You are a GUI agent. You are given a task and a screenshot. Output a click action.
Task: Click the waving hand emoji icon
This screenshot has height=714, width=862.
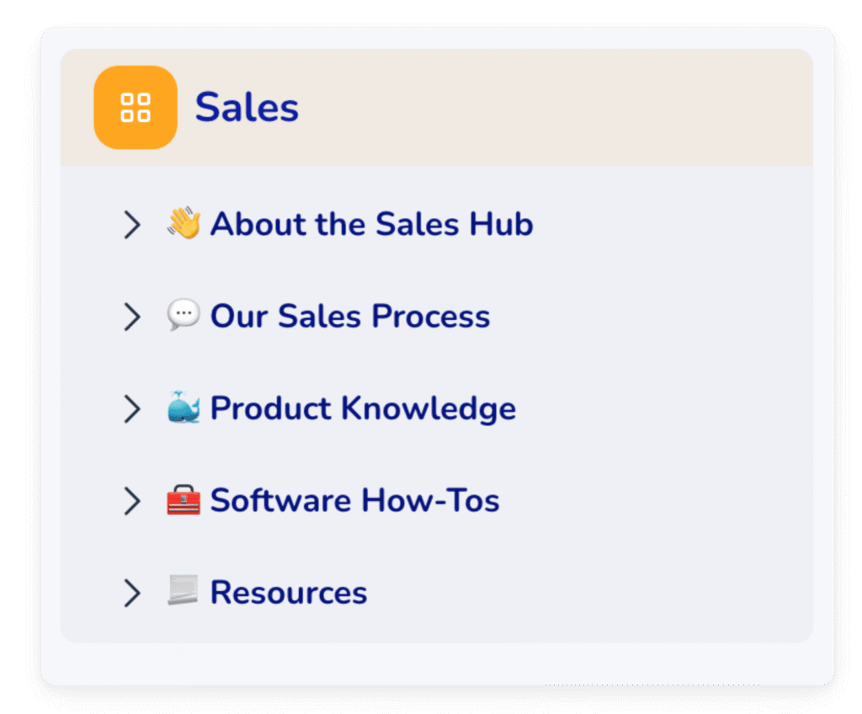click(184, 223)
